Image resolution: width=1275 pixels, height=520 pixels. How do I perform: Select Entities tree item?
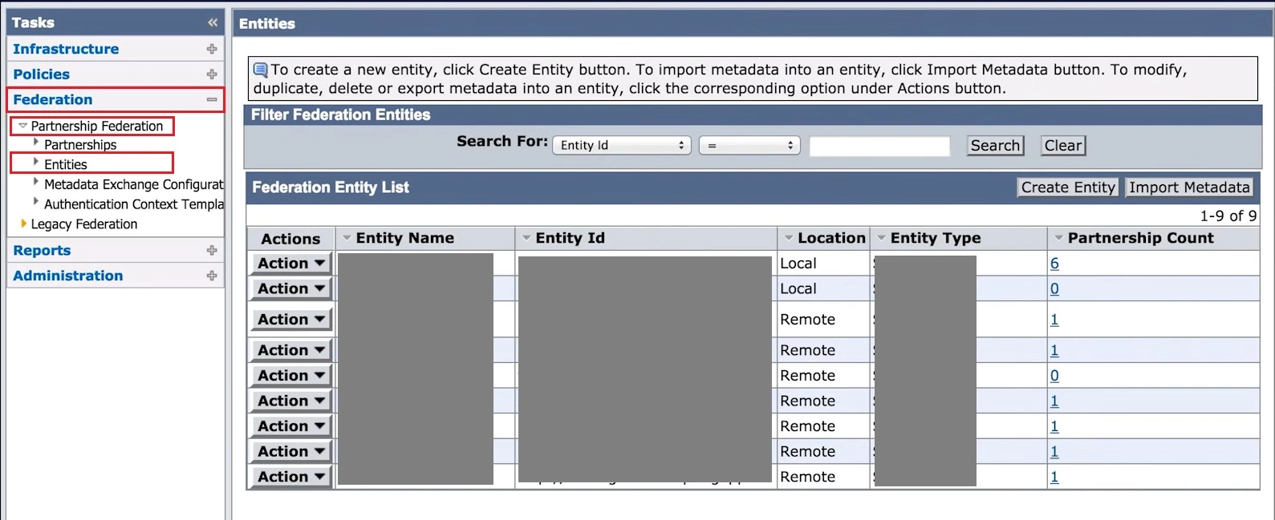click(66, 164)
